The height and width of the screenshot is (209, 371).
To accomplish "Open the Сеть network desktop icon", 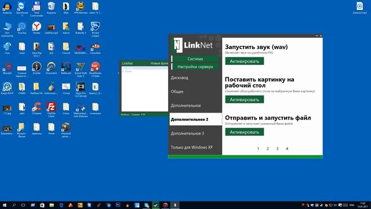I will pos(7,48).
